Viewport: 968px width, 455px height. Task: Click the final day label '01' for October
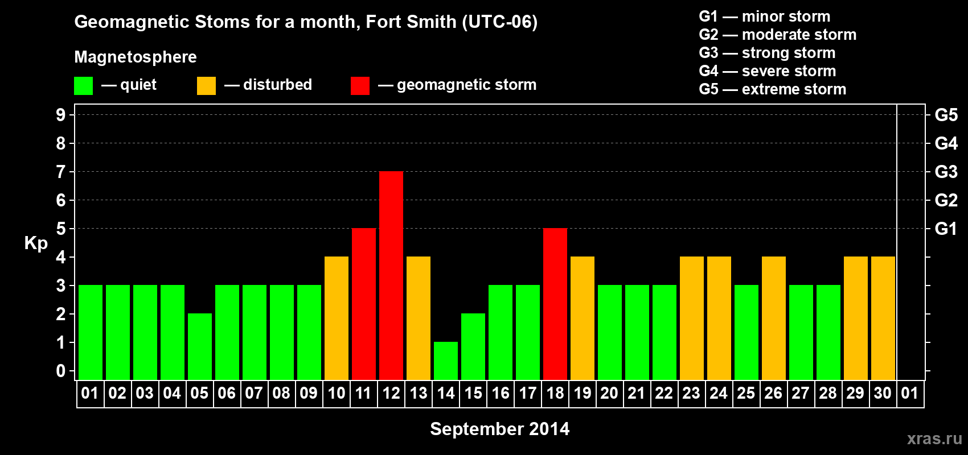[x=910, y=393]
